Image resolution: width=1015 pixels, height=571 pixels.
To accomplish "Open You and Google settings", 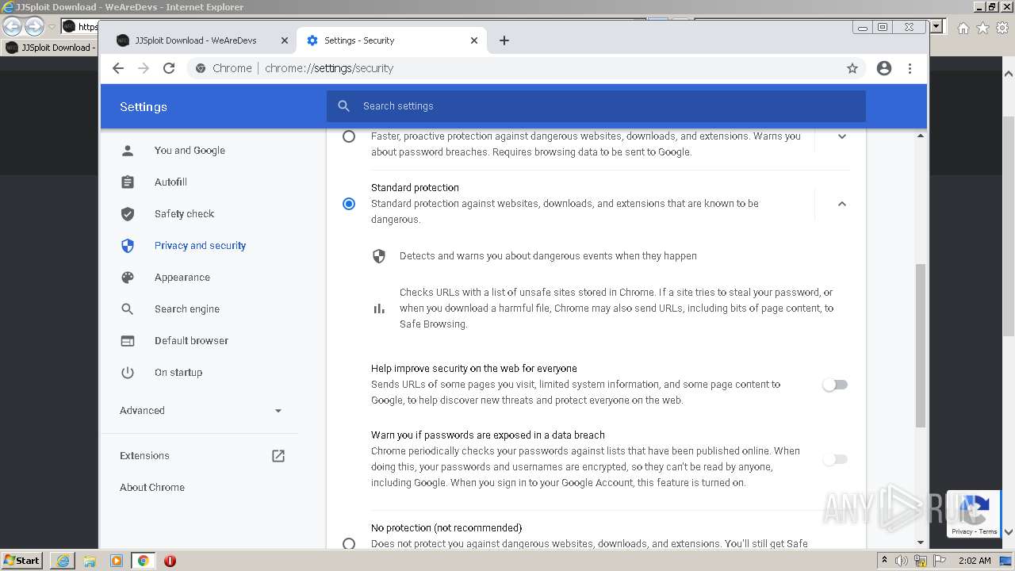I will [x=190, y=151].
